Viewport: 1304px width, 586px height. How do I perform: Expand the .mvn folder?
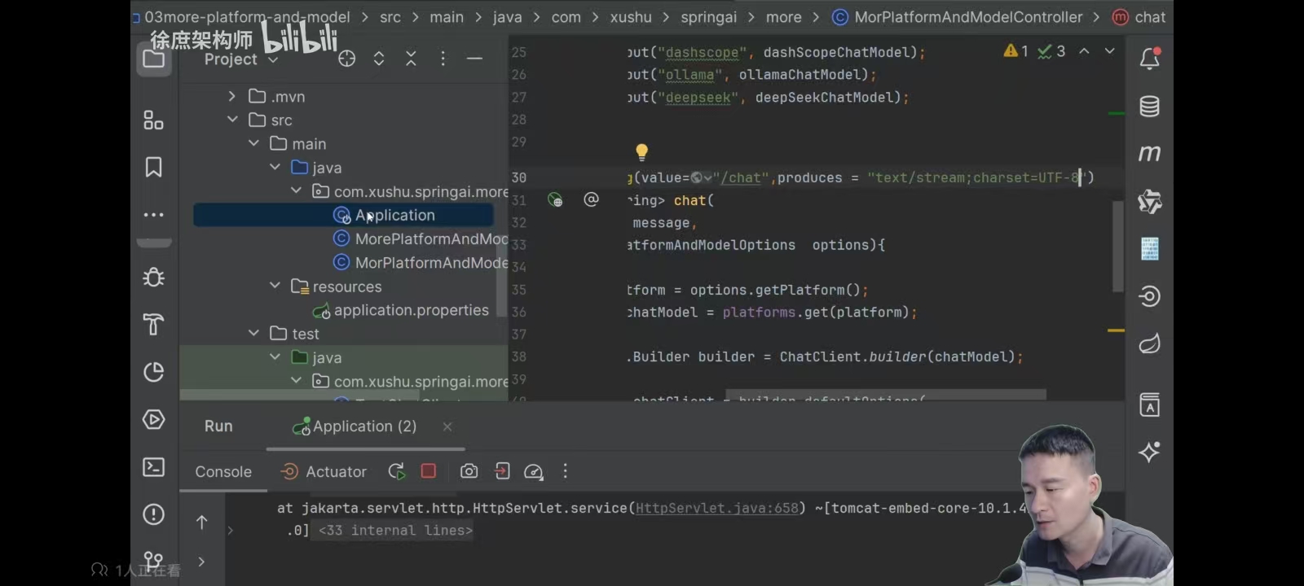point(232,96)
